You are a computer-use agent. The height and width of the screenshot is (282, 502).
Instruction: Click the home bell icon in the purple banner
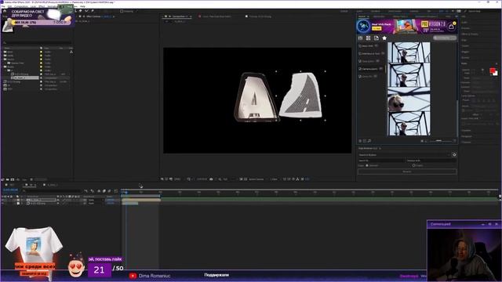pos(451,27)
